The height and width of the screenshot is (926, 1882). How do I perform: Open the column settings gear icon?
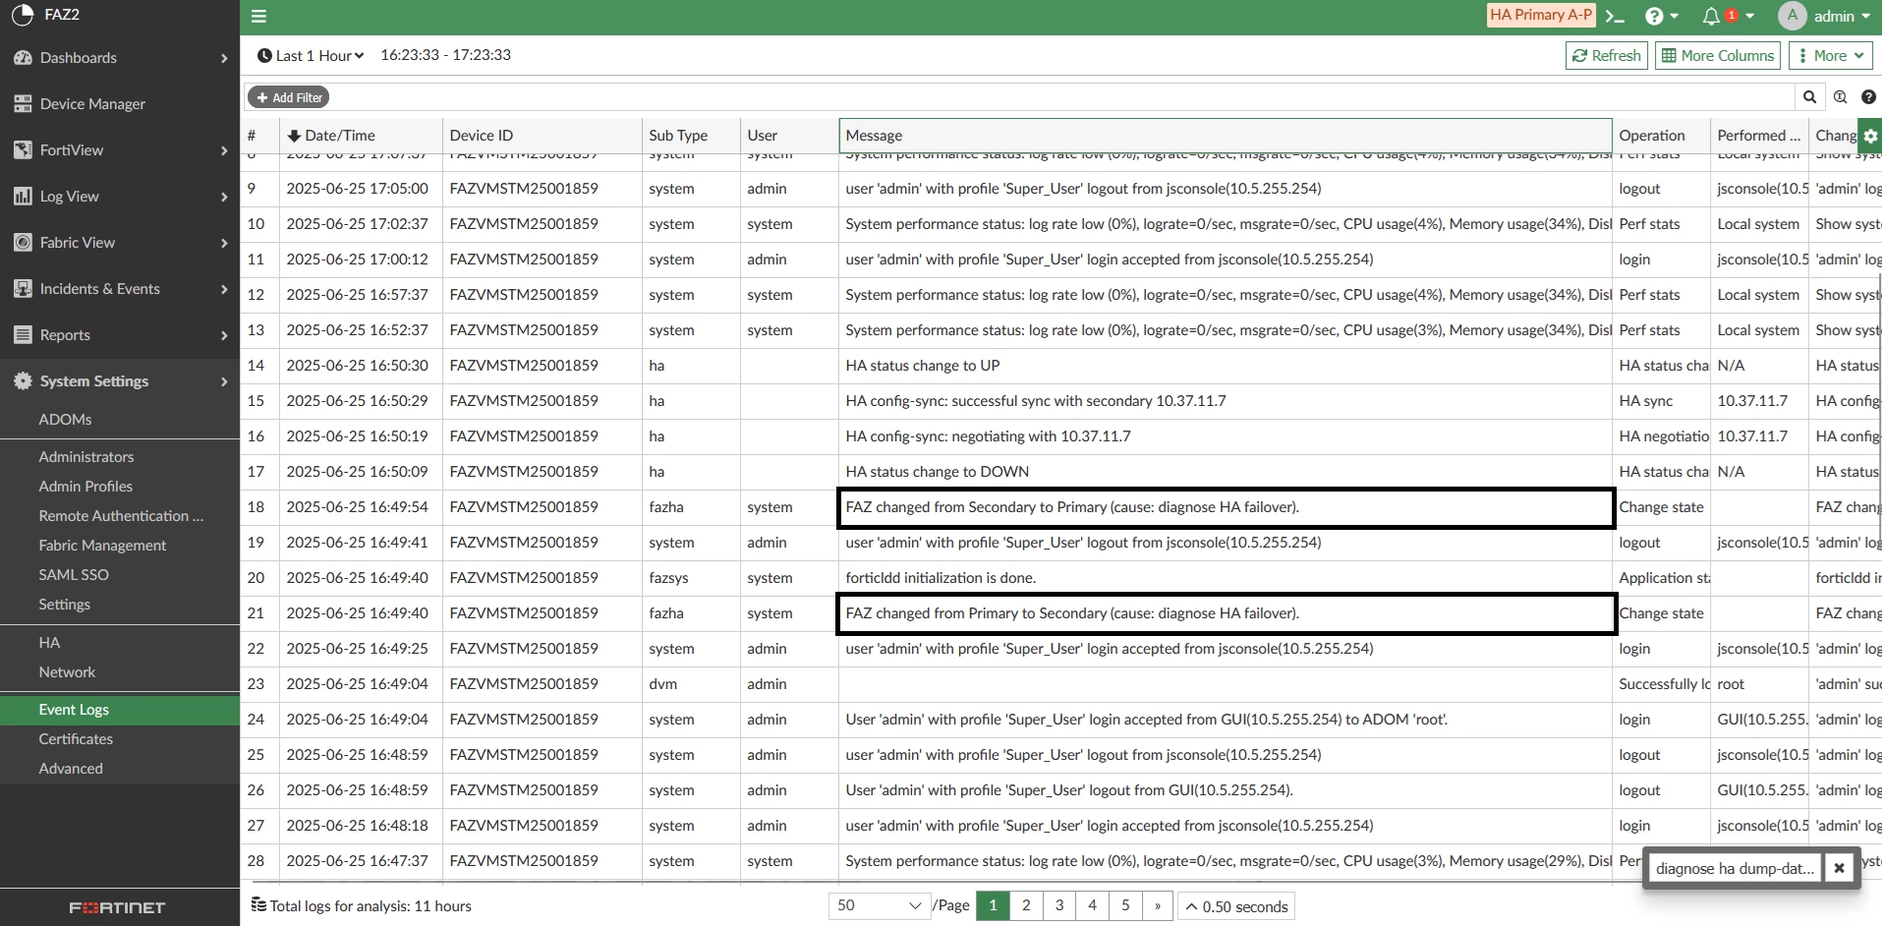(1870, 136)
